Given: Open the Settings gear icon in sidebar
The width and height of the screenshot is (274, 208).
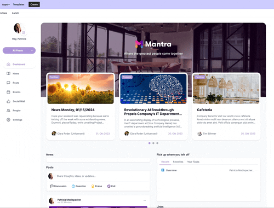Looking at the screenshot, I should tap(8, 120).
